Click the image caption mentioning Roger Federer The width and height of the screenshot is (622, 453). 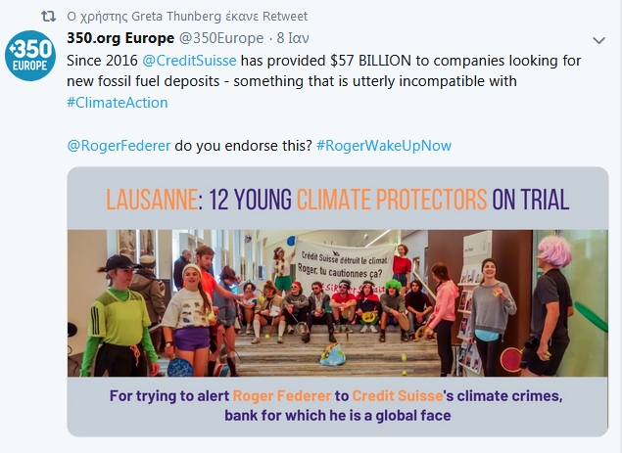338,405
